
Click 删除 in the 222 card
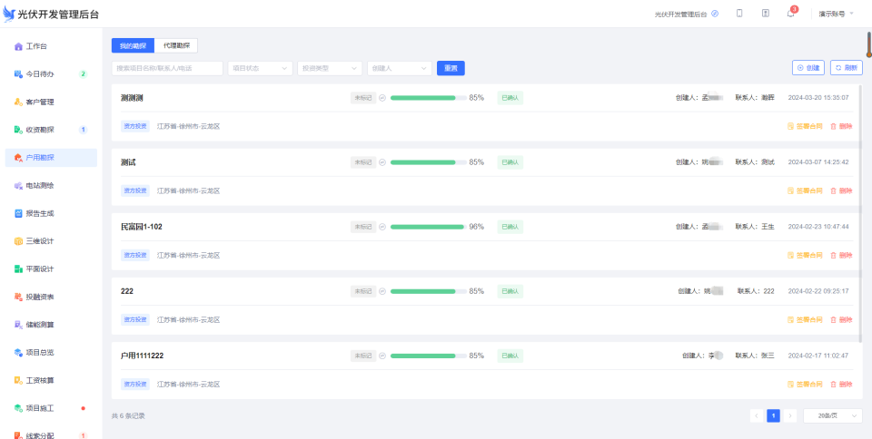pyautogui.click(x=841, y=319)
